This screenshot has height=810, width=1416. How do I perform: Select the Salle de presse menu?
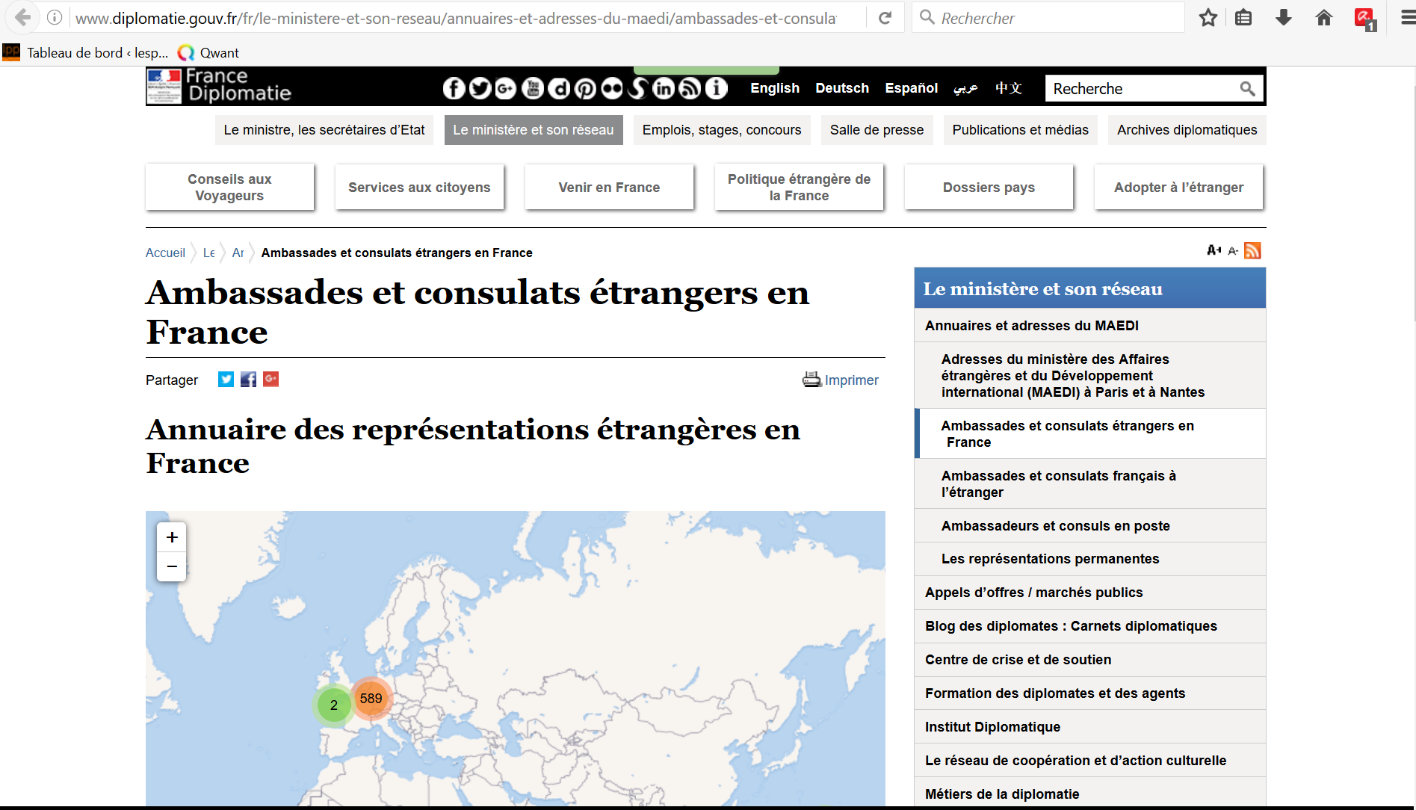(x=877, y=130)
